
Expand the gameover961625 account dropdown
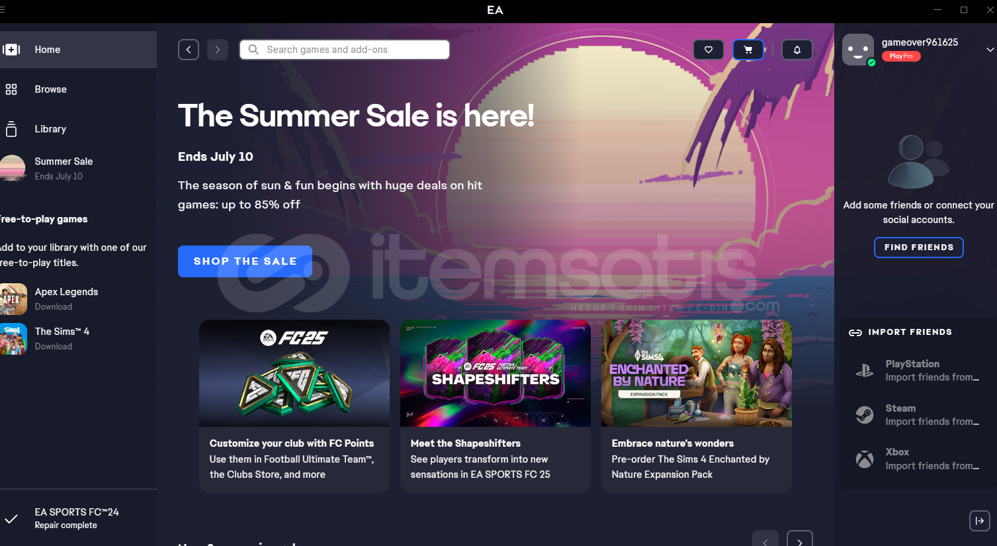point(990,50)
